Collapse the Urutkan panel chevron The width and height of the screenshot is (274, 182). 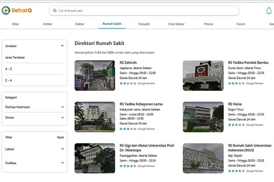(63, 46)
